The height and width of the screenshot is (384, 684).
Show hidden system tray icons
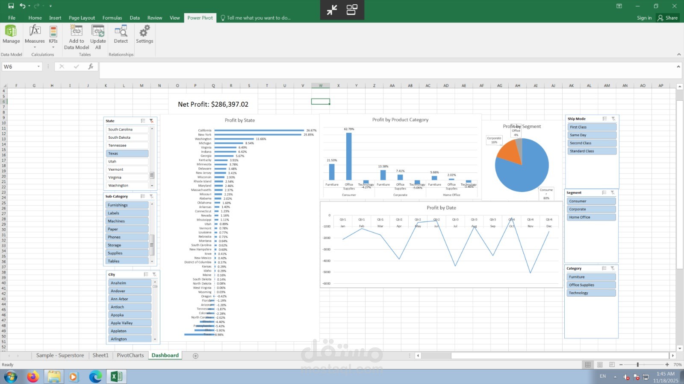(615, 377)
